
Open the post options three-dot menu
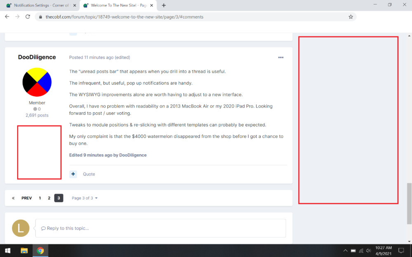(x=281, y=58)
